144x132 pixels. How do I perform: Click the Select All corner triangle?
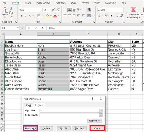(x=2, y=34)
